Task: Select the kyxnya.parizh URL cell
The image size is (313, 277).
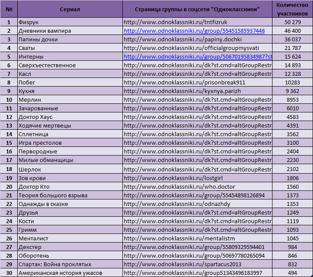Action: pyautogui.click(x=197, y=91)
